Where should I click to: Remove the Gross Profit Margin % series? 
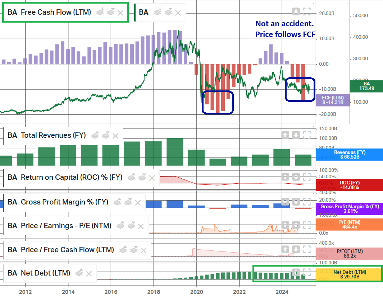point(138,203)
